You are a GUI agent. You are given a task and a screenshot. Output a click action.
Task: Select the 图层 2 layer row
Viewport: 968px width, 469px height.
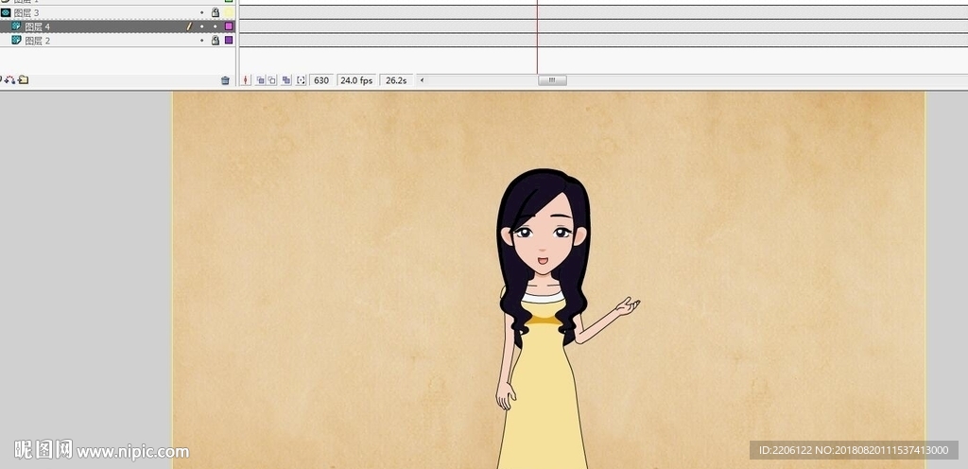click(x=117, y=40)
